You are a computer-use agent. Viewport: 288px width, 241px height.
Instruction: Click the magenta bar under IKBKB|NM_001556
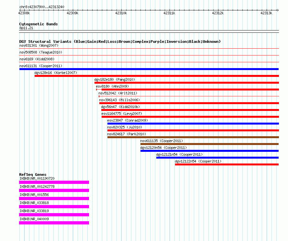coord(54,199)
